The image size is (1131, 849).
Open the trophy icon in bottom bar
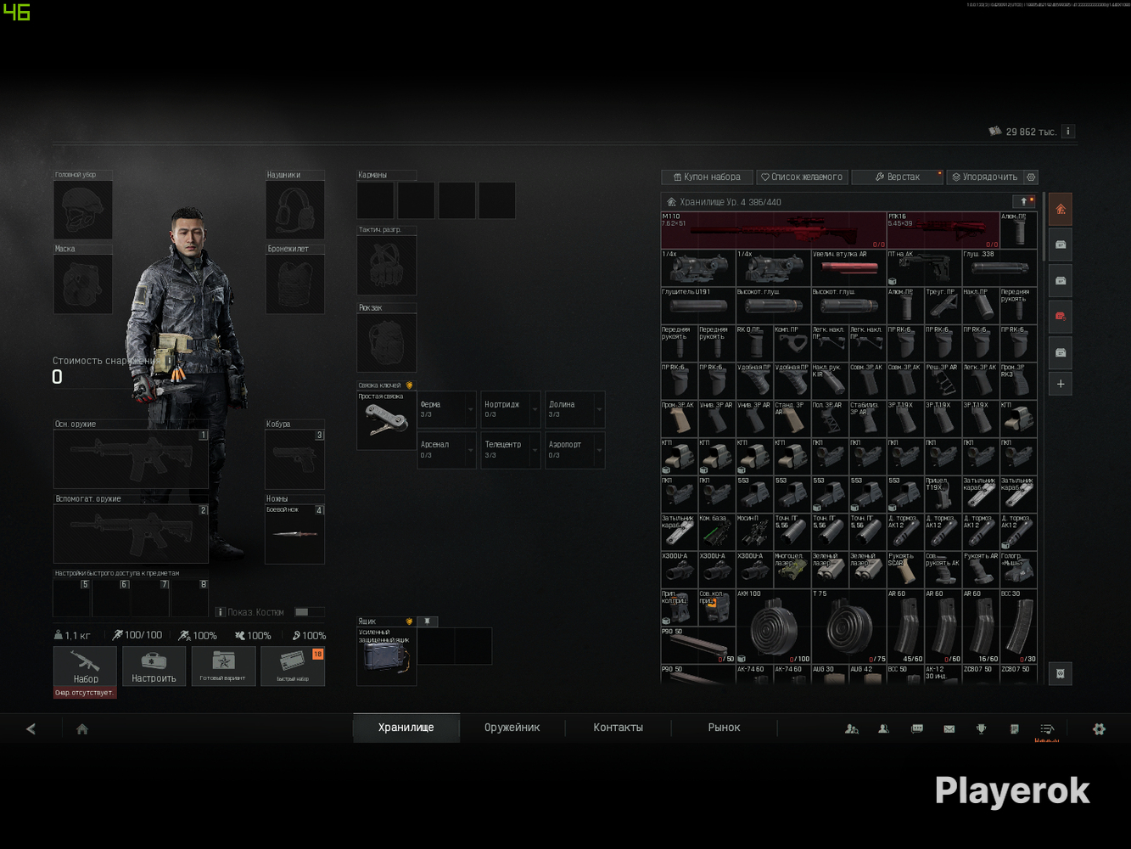pyautogui.click(x=981, y=728)
